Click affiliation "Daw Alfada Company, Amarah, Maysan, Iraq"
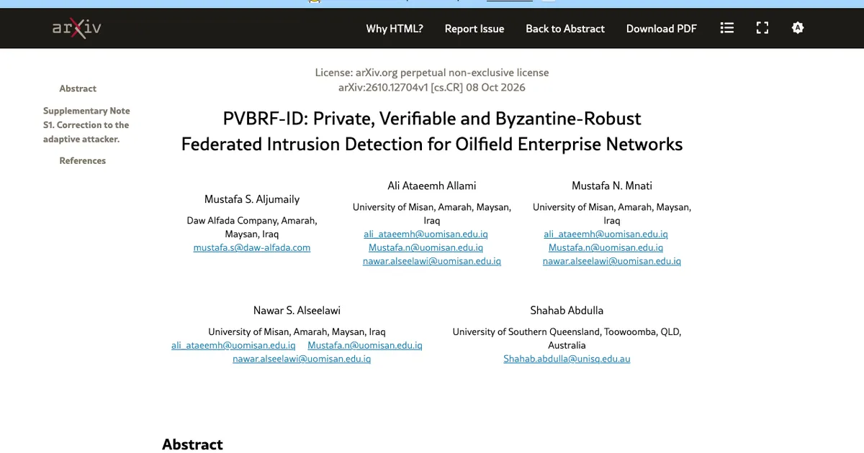Viewport: 864px width, 453px height. pyautogui.click(x=252, y=227)
